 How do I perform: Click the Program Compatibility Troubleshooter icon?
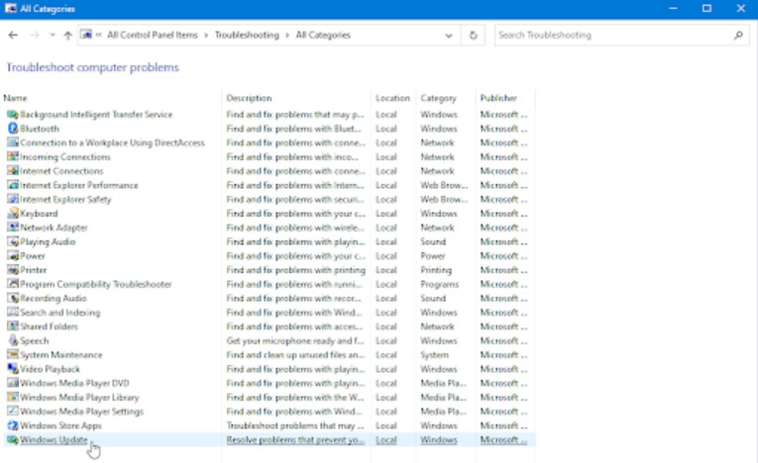tap(13, 284)
